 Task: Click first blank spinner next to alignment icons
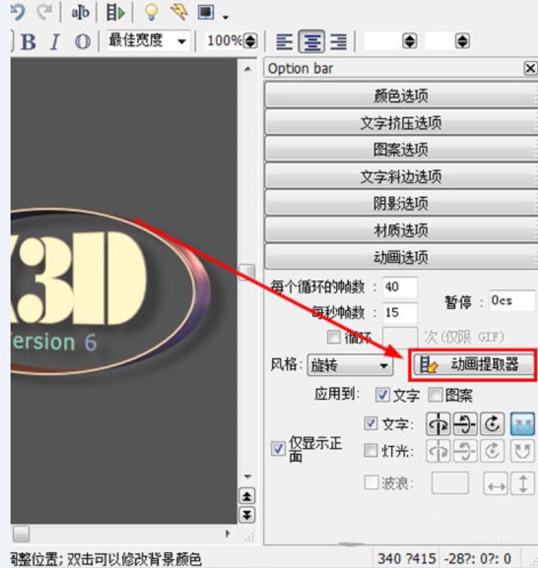tap(410, 41)
